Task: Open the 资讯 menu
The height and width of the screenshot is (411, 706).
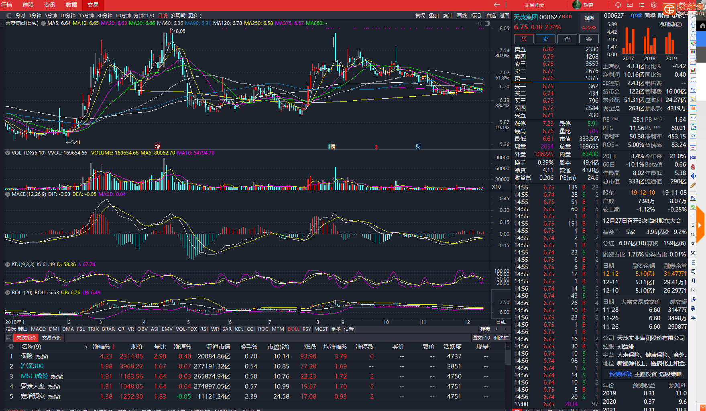Action: pos(50,5)
